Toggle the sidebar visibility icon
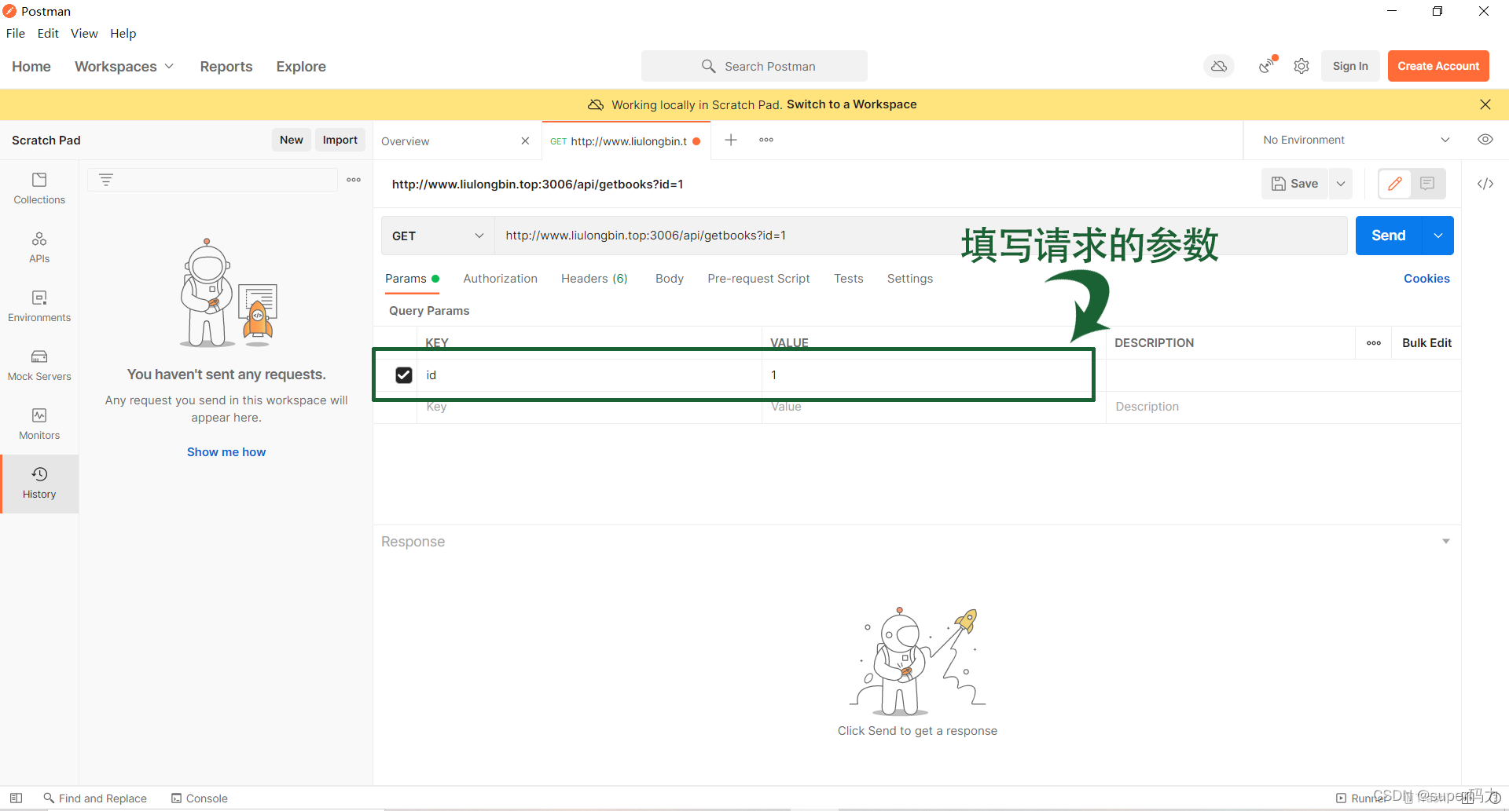Viewport: 1509px width, 811px height. pos(16,798)
